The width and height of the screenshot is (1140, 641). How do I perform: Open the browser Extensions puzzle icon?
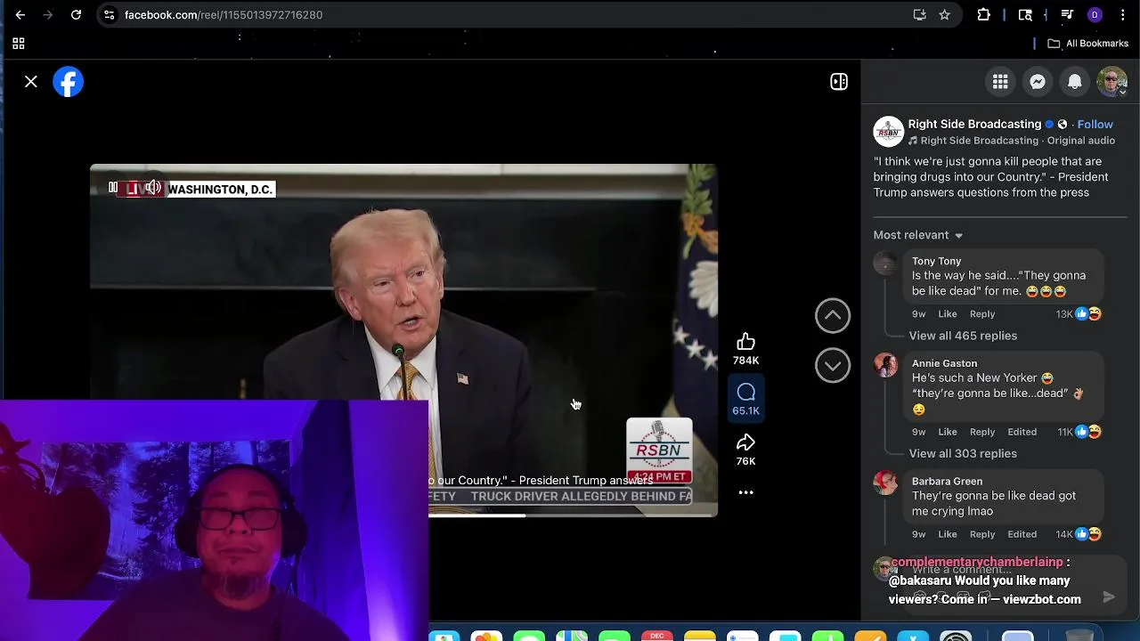[x=984, y=14]
